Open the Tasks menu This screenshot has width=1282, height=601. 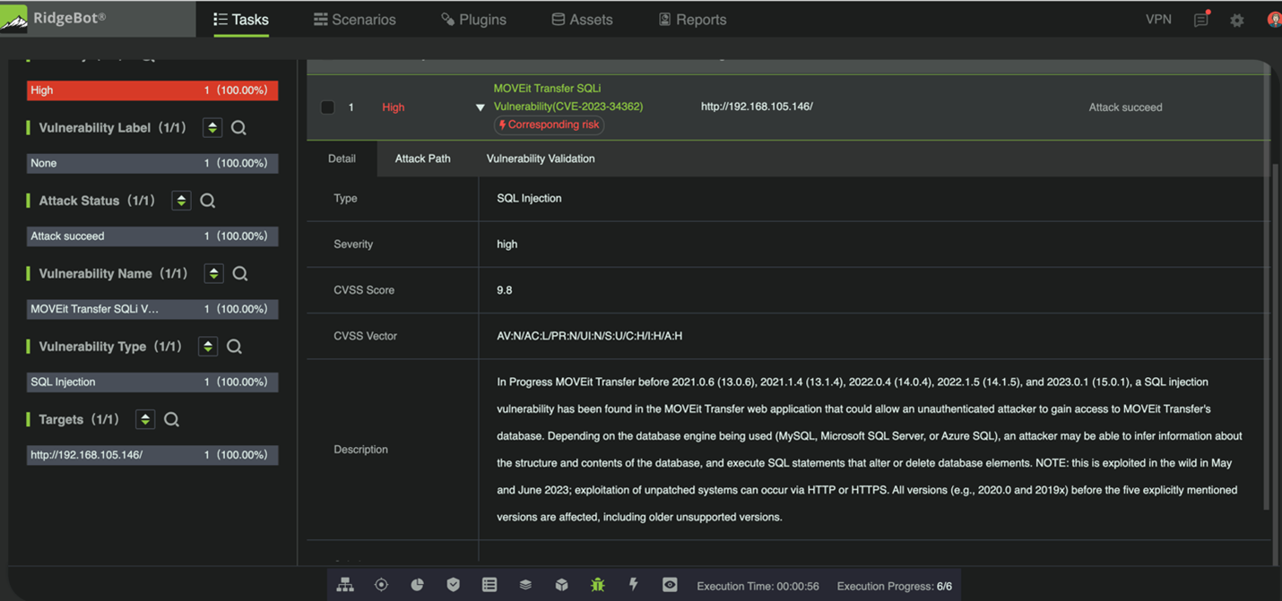[241, 19]
